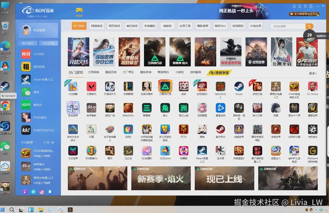
Task: Click the orange search button
Action: pyautogui.click(x=309, y=26)
